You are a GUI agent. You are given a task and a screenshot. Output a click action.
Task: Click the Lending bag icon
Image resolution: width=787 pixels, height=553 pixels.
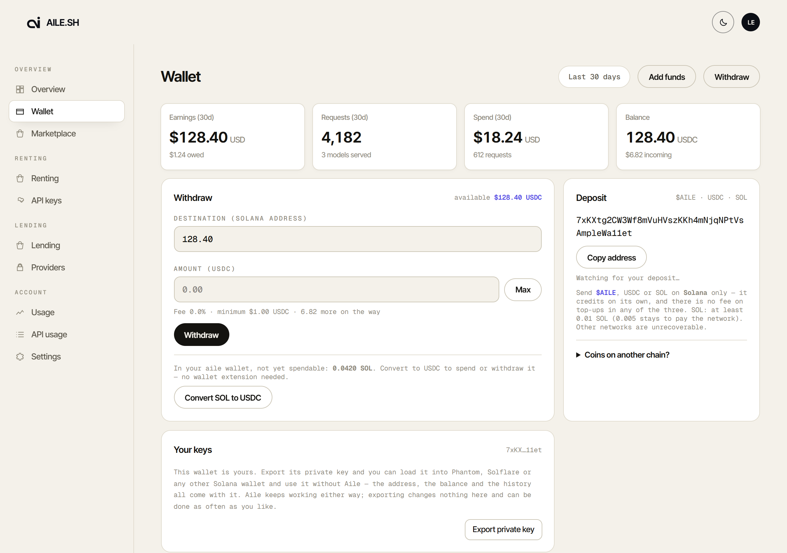20,245
